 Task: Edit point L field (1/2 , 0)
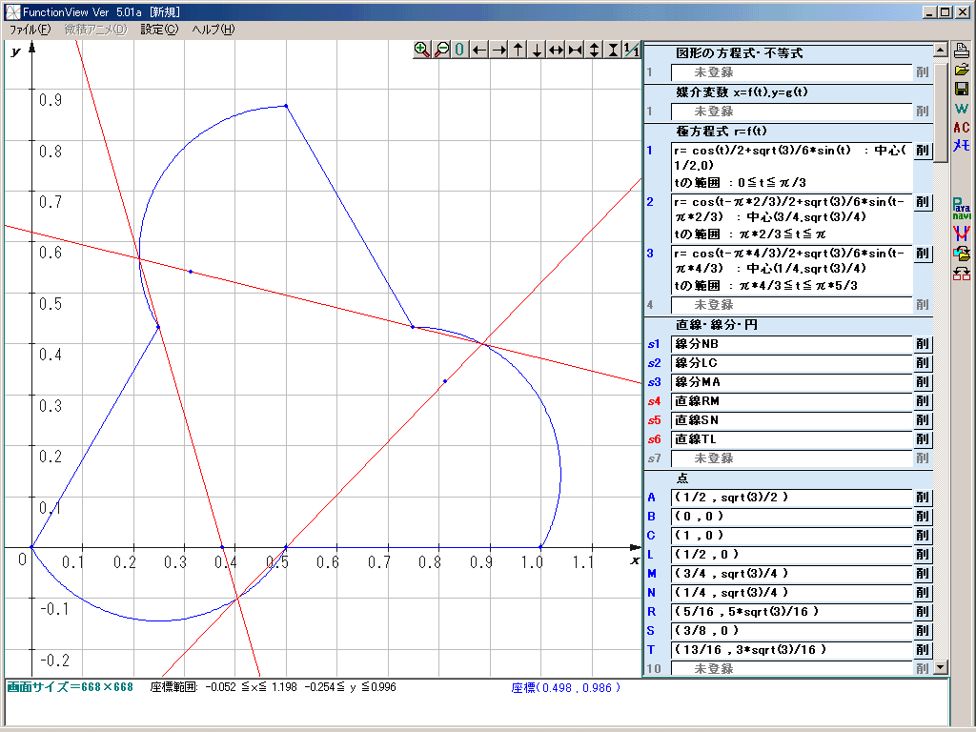pos(792,555)
